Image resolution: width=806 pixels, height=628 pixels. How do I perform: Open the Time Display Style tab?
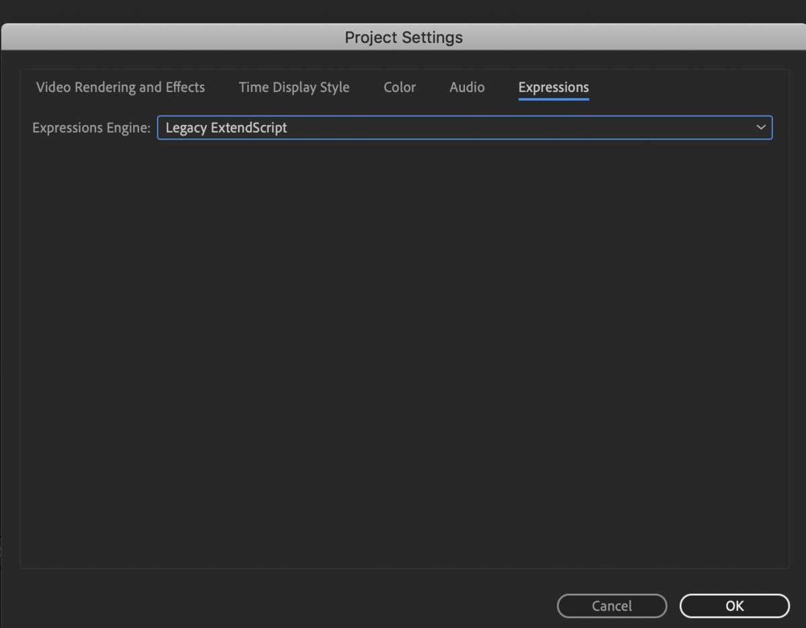(294, 87)
